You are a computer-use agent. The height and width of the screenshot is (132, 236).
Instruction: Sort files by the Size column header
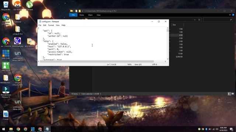pos(177,25)
